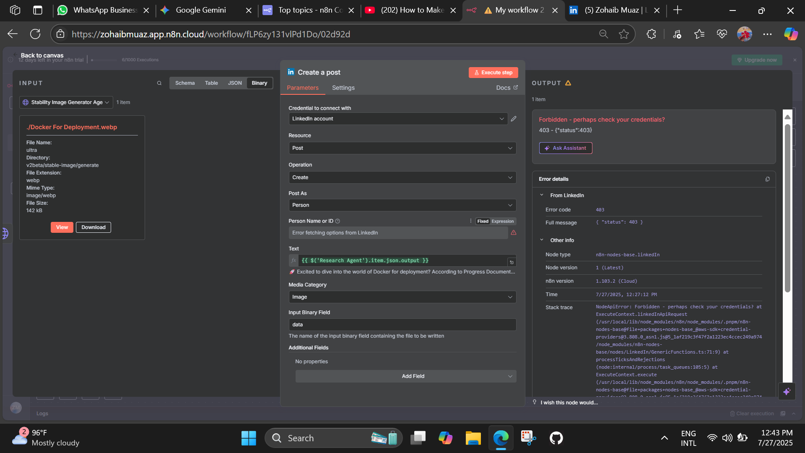This screenshot has width=805, height=453.
Task: Open the search icon in the Input panel
Action: tap(159, 83)
